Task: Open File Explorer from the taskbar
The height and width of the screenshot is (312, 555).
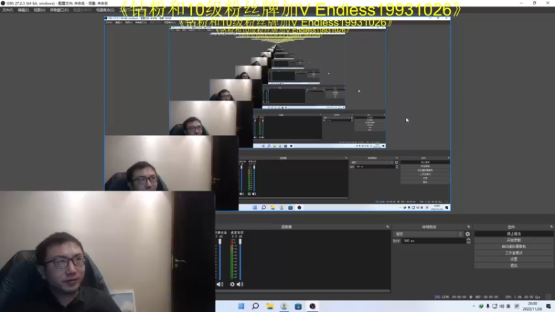Action: [x=270, y=306]
